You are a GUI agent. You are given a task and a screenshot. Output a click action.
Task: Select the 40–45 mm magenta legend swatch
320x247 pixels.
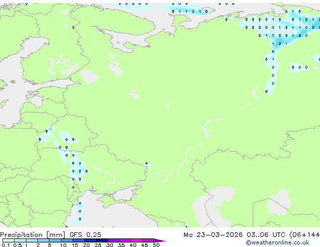[x=137, y=240]
